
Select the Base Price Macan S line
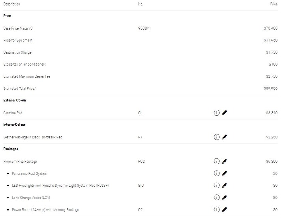tap(140, 28)
